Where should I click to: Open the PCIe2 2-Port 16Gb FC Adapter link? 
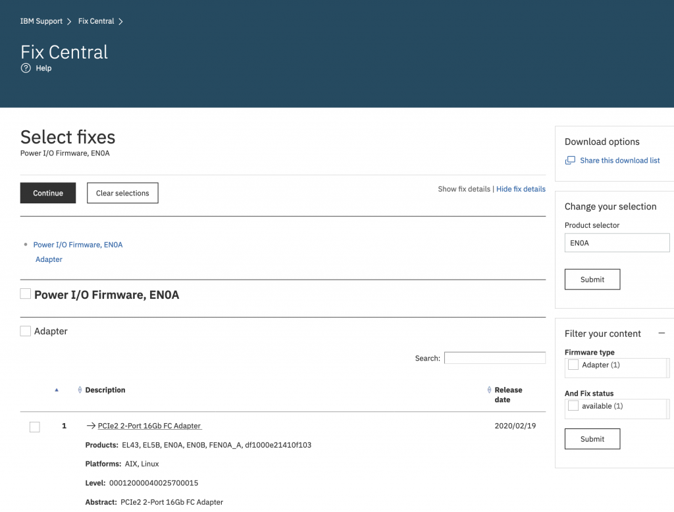(149, 426)
